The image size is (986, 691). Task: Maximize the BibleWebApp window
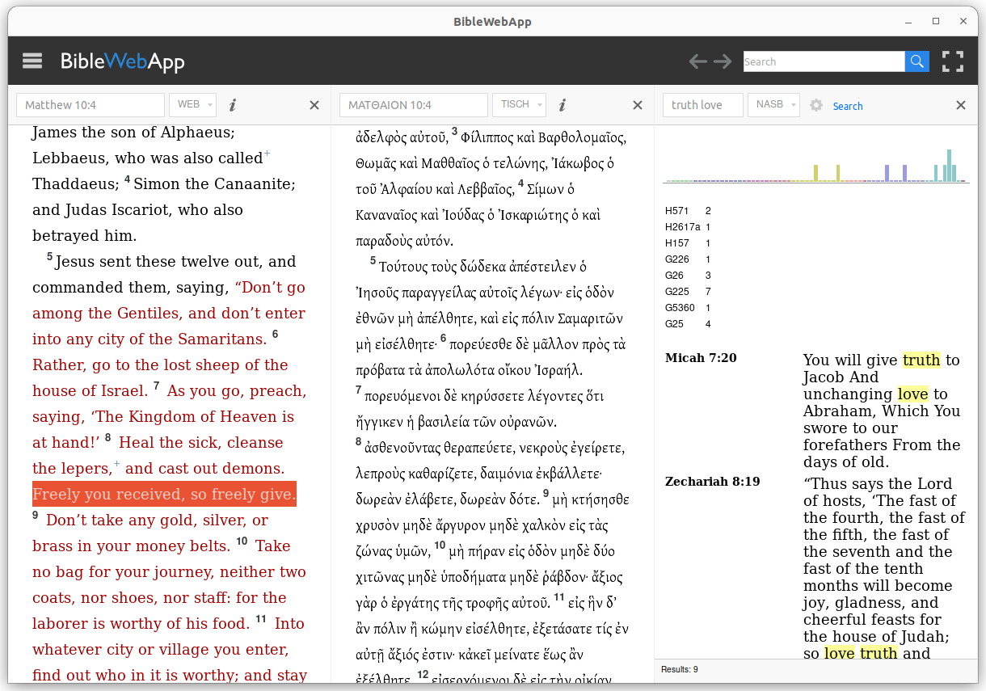point(936,21)
